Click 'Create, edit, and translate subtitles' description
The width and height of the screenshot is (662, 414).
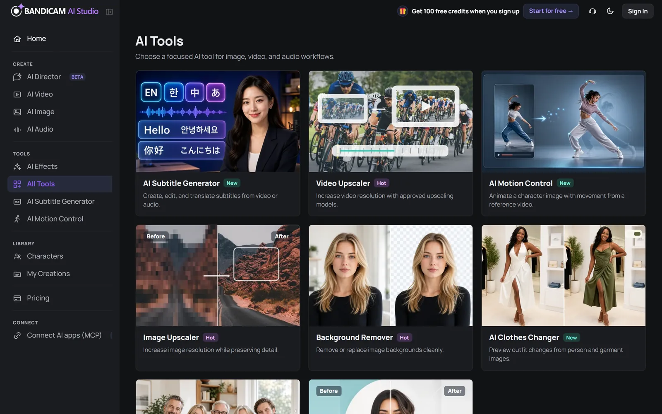[x=210, y=200]
